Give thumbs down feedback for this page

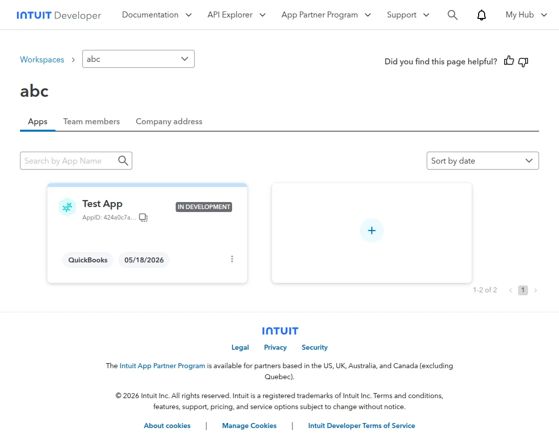coord(523,62)
